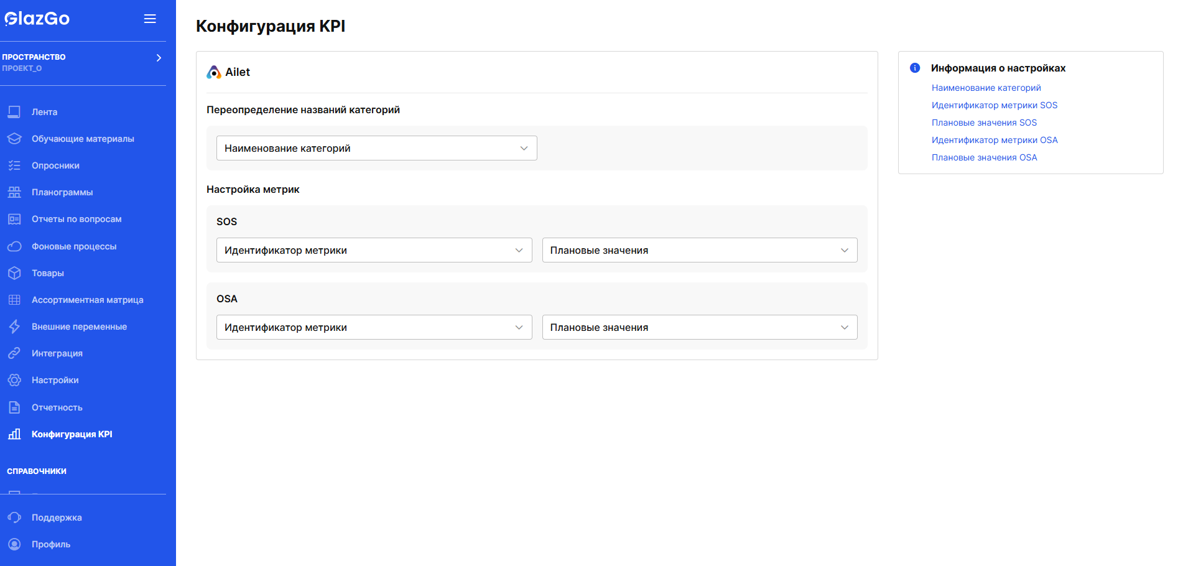The height and width of the screenshot is (566, 1183).
Task: Click the Настройки gear icon
Action: point(14,380)
